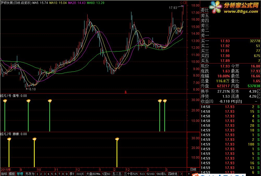Select the 四线优 indicator tab
The width and height of the screenshot is (261, 176).
[173, 174]
